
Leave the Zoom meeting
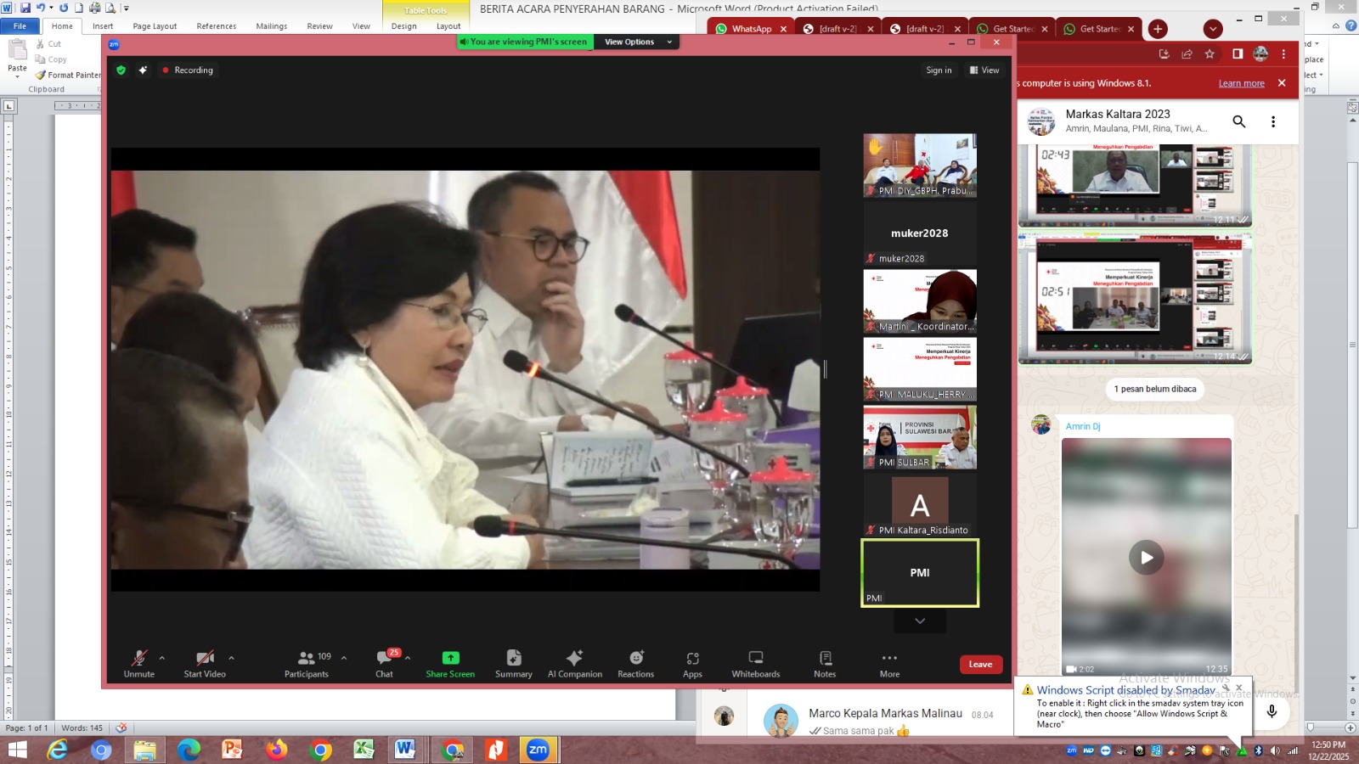click(x=980, y=665)
